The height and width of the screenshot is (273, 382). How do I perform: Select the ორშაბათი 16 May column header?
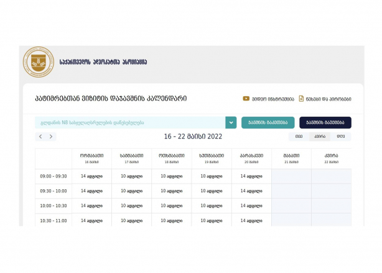pos(92,158)
